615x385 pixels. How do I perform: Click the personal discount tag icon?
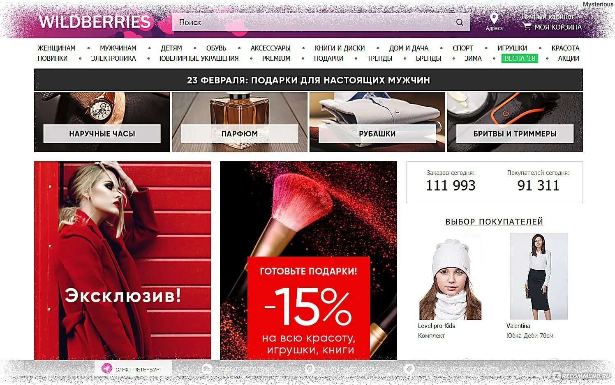pyautogui.click(x=409, y=369)
